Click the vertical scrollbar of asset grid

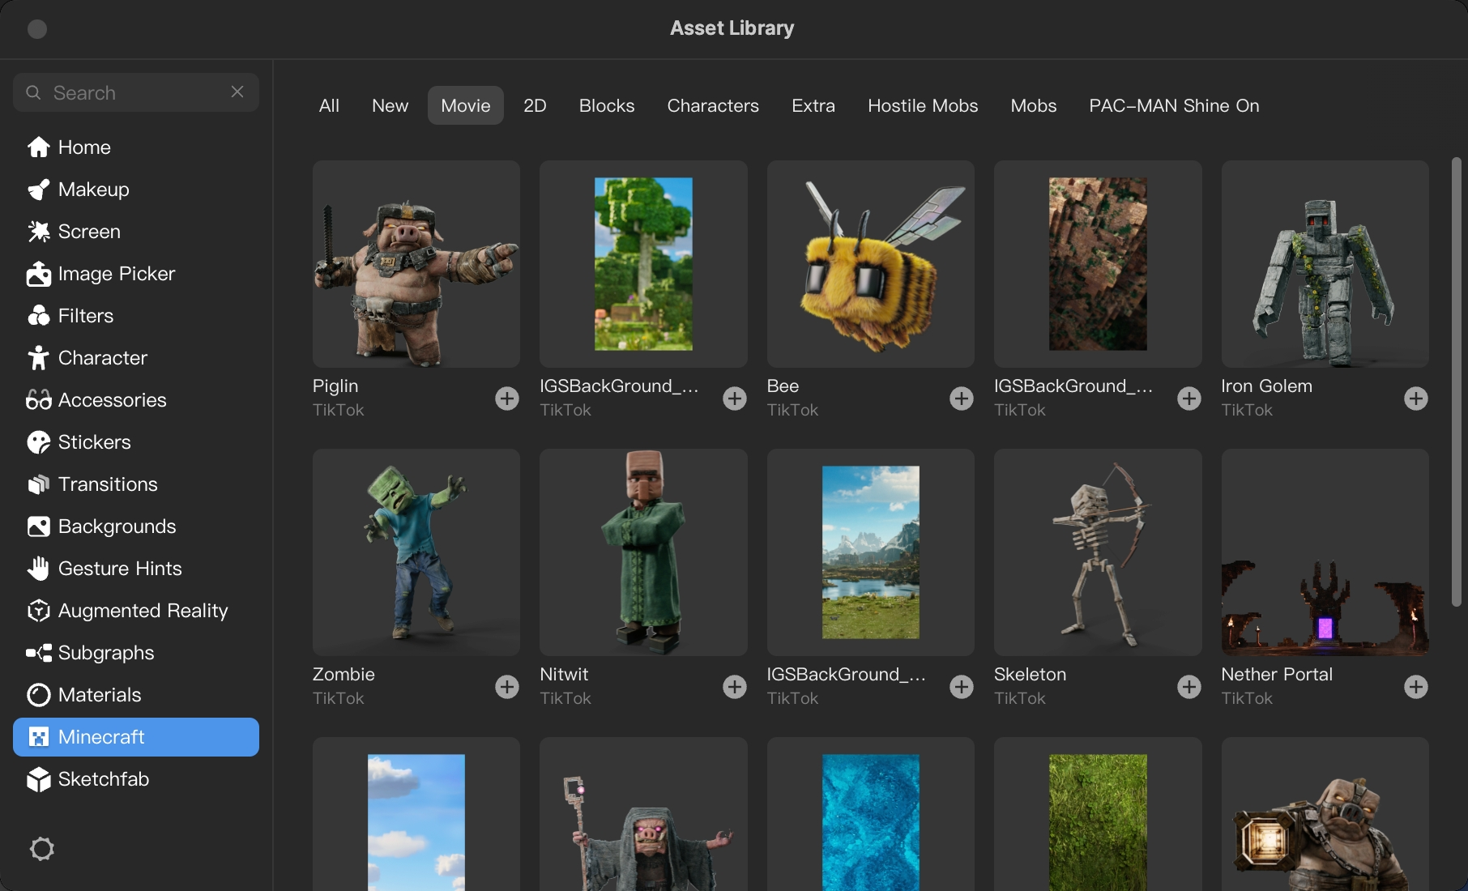tap(1456, 381)
